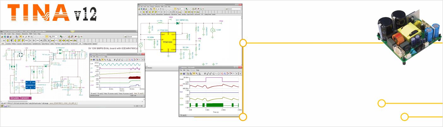
Task: Open Help menu in the Mixed TR result3 window
Action: 106,57
